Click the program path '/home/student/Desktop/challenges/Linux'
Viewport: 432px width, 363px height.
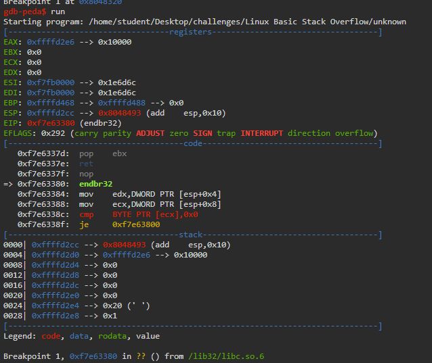[179, 22]
